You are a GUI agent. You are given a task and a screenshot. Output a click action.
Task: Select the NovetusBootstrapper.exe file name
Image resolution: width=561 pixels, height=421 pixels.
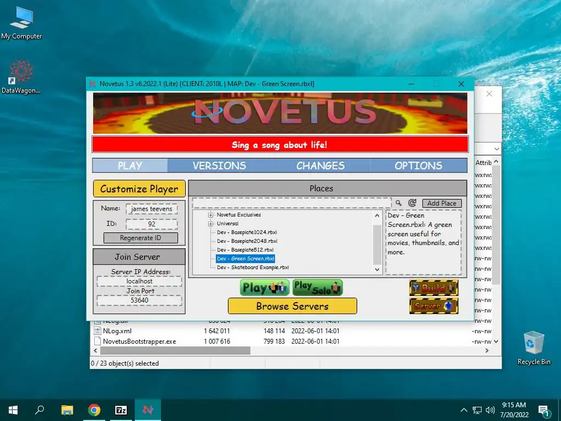140,341
